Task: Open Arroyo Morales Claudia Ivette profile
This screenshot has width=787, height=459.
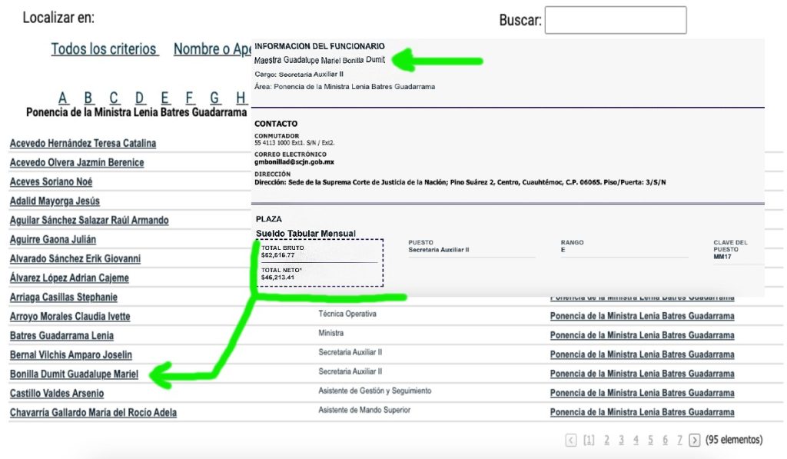Action: (70, 316)
